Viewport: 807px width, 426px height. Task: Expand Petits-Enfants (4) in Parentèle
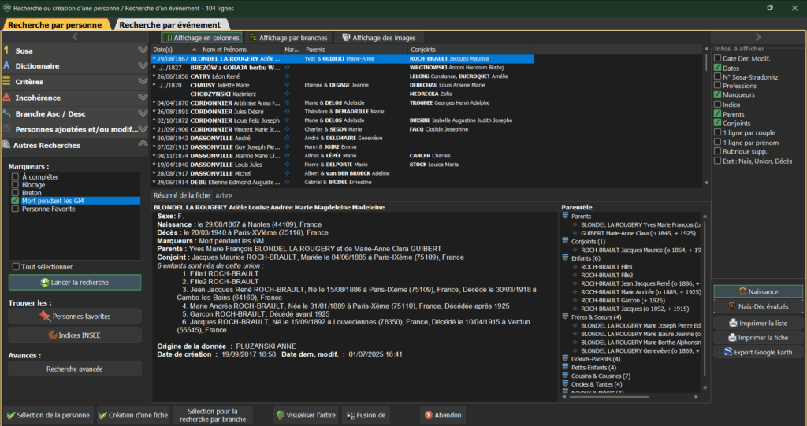tap(565, 368)
